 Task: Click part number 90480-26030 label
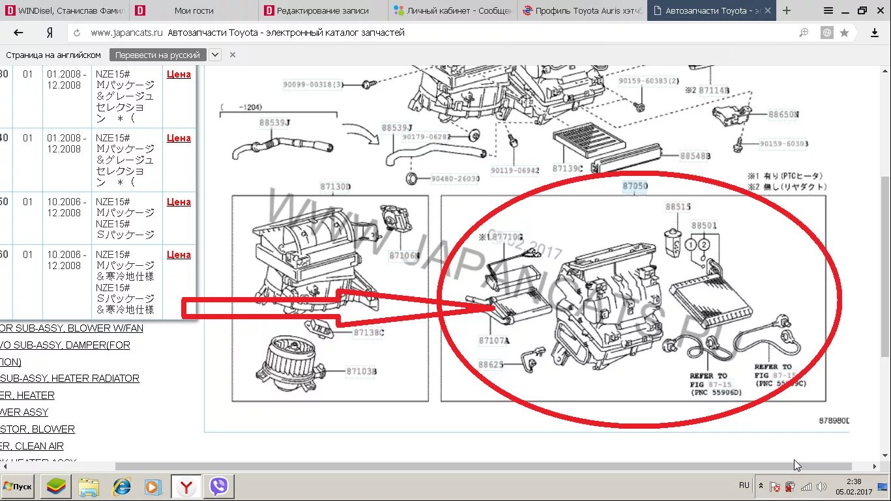(x=455, y=179)
